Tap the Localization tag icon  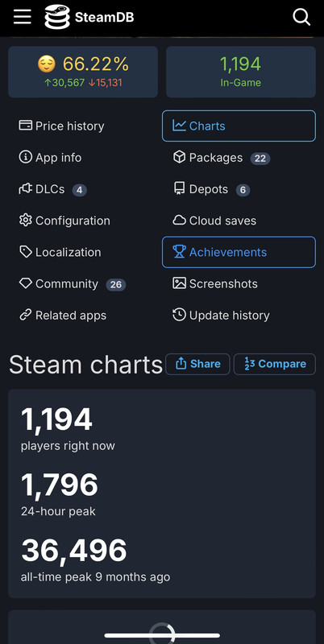click(x=26, y=252)
